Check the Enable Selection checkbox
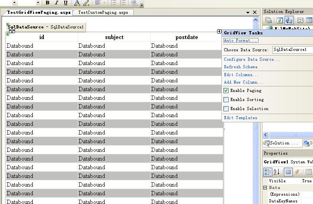 coord(226,109)
